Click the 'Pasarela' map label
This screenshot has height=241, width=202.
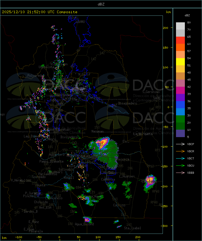point(36,231)
